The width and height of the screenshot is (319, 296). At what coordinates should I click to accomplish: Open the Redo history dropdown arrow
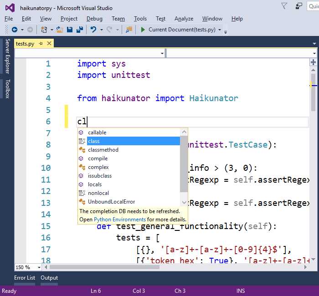[118, 30]
